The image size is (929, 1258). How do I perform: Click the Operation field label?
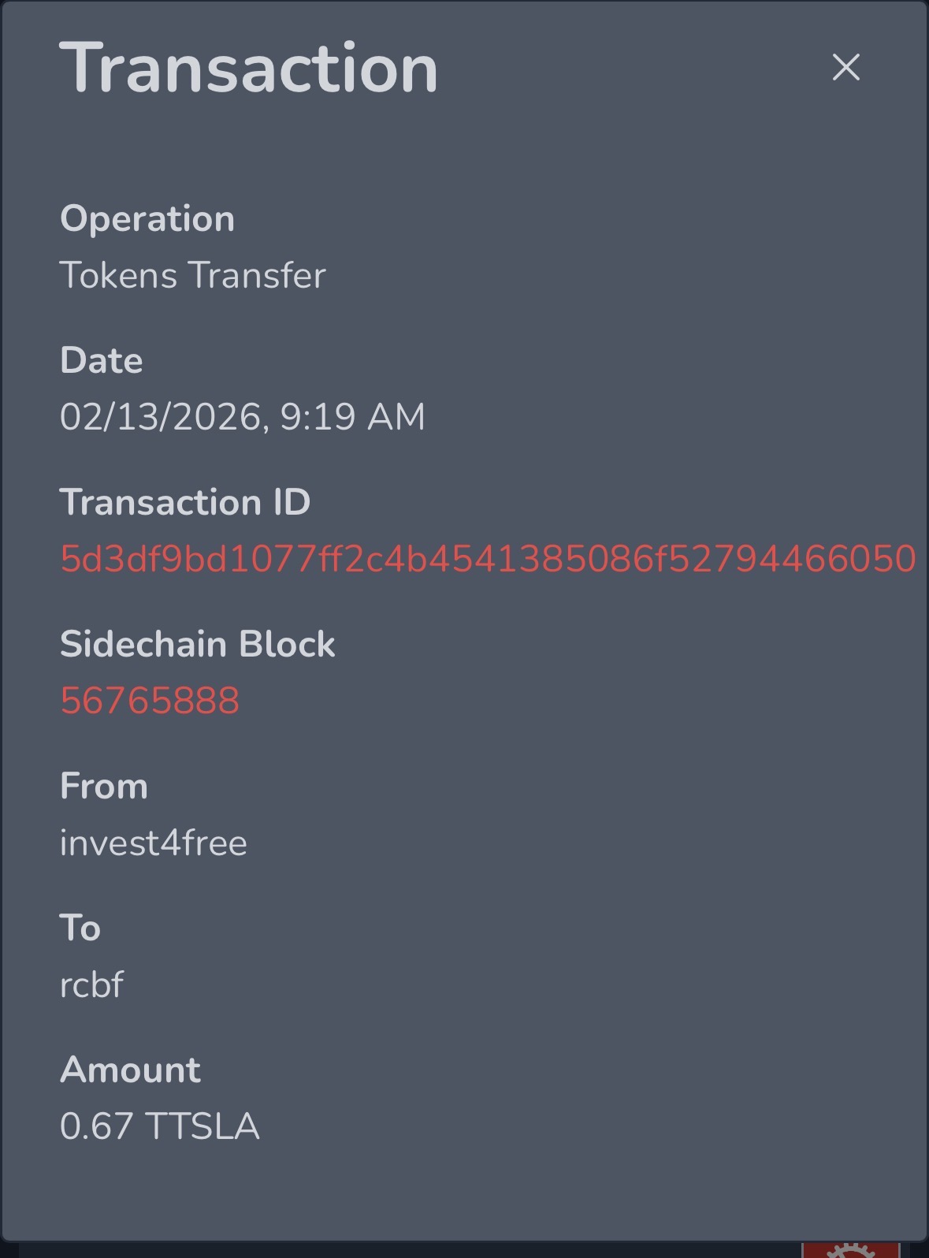click(147, 218)
